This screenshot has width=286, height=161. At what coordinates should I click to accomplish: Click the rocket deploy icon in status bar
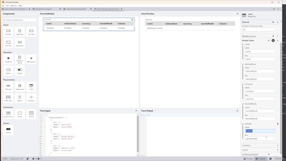click(28, 159)
